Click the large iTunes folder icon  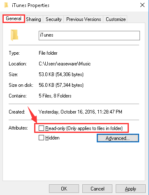(14, 35)
